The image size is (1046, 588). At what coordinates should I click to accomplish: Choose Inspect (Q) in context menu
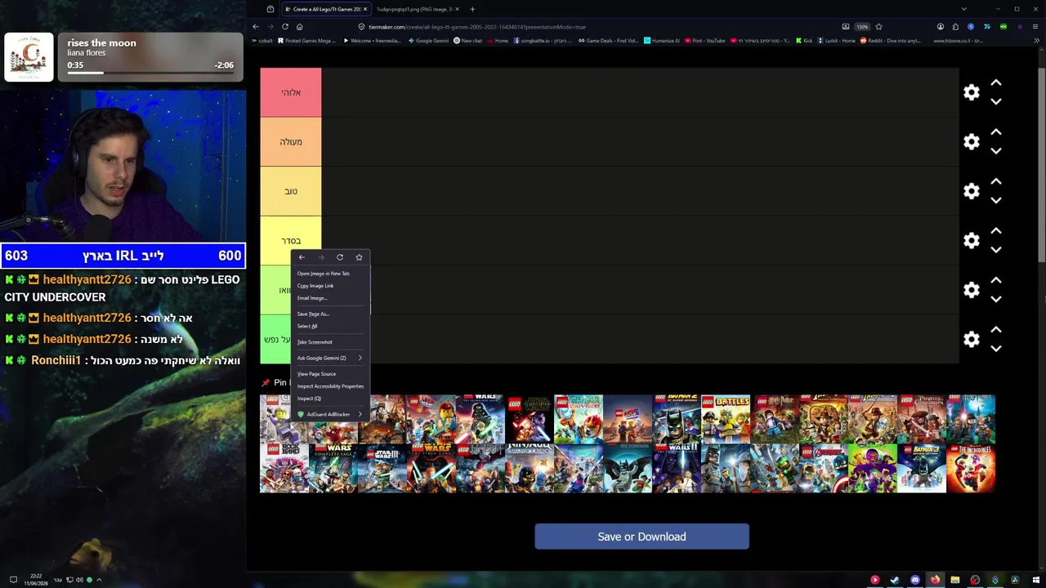coord(330,399)
